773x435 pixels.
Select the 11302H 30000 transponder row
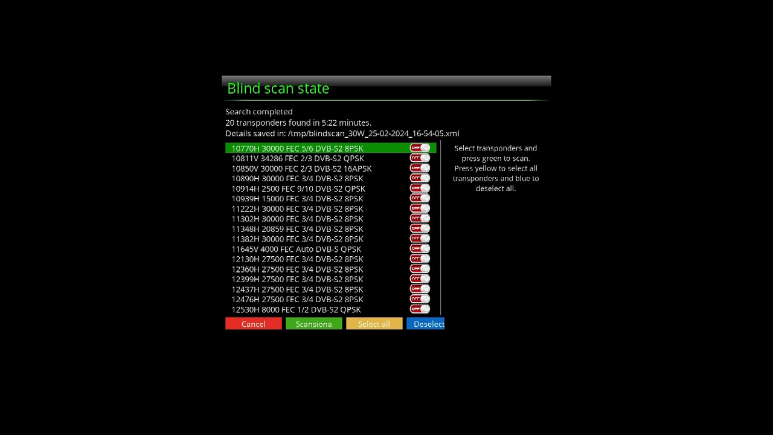tap(298, 219)
